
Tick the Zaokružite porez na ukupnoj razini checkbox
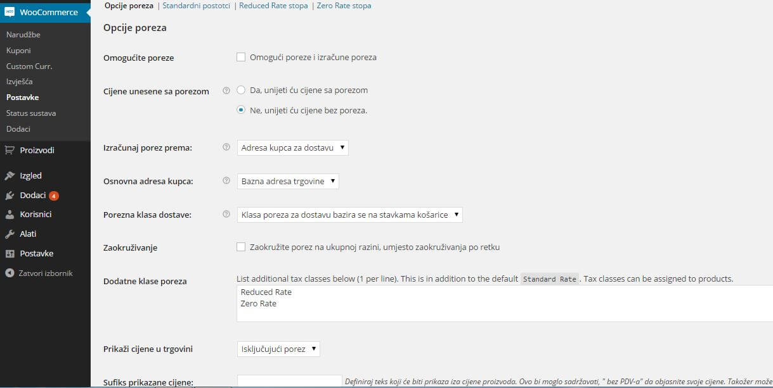pyautogui.click(x=241, y=247)
